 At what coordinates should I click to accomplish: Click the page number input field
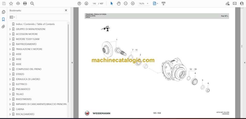click(x=95, y=4)
